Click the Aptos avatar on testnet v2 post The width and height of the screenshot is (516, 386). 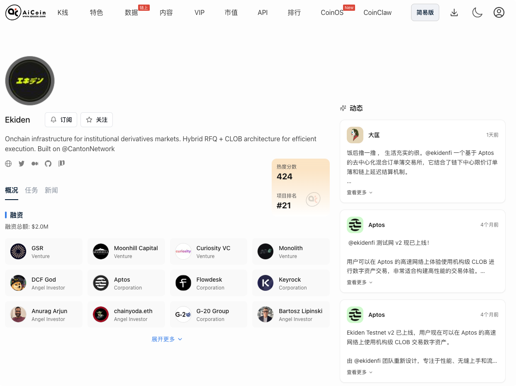355,225
